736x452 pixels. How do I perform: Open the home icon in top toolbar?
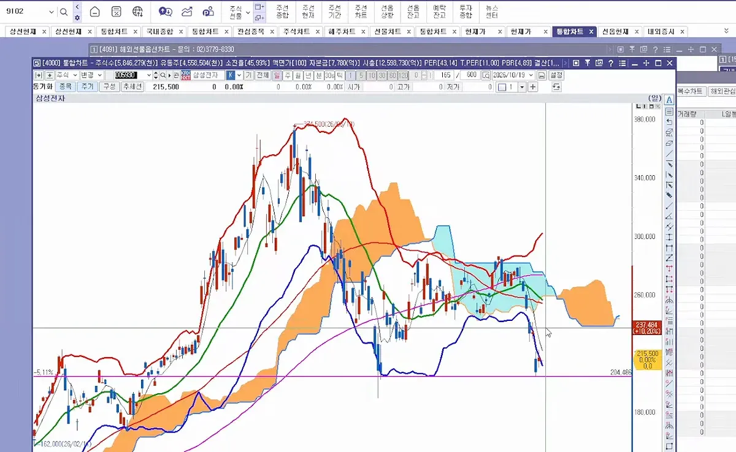(x=94, y=12)
